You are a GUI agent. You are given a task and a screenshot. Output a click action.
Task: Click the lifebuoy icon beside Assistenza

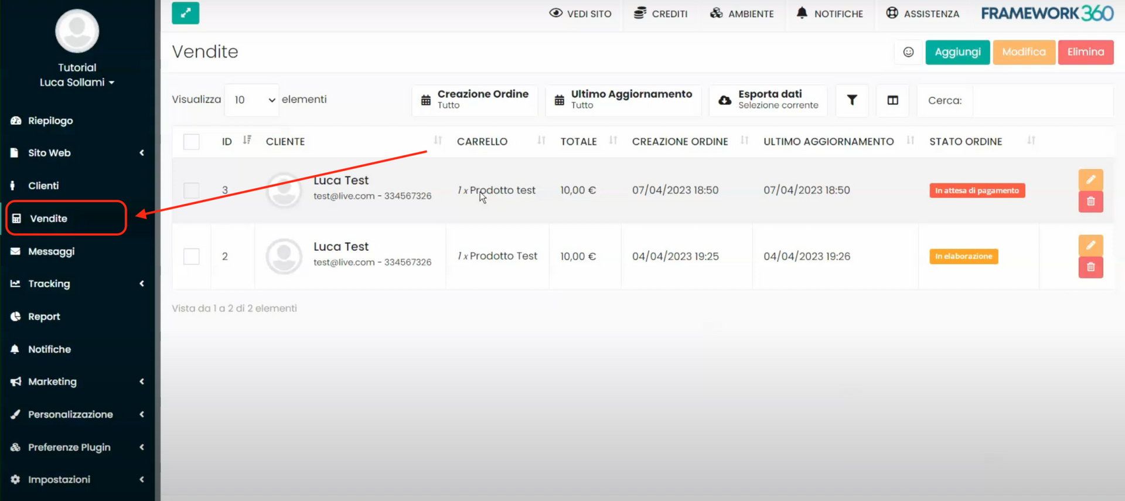pos(892,13)
